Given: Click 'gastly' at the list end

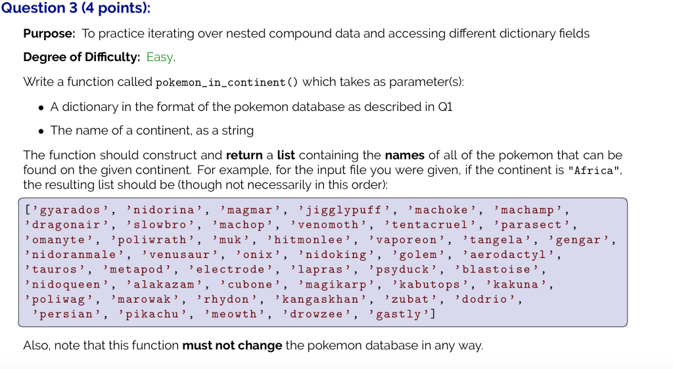Looking at the screenshot, I should coord(399,315).
